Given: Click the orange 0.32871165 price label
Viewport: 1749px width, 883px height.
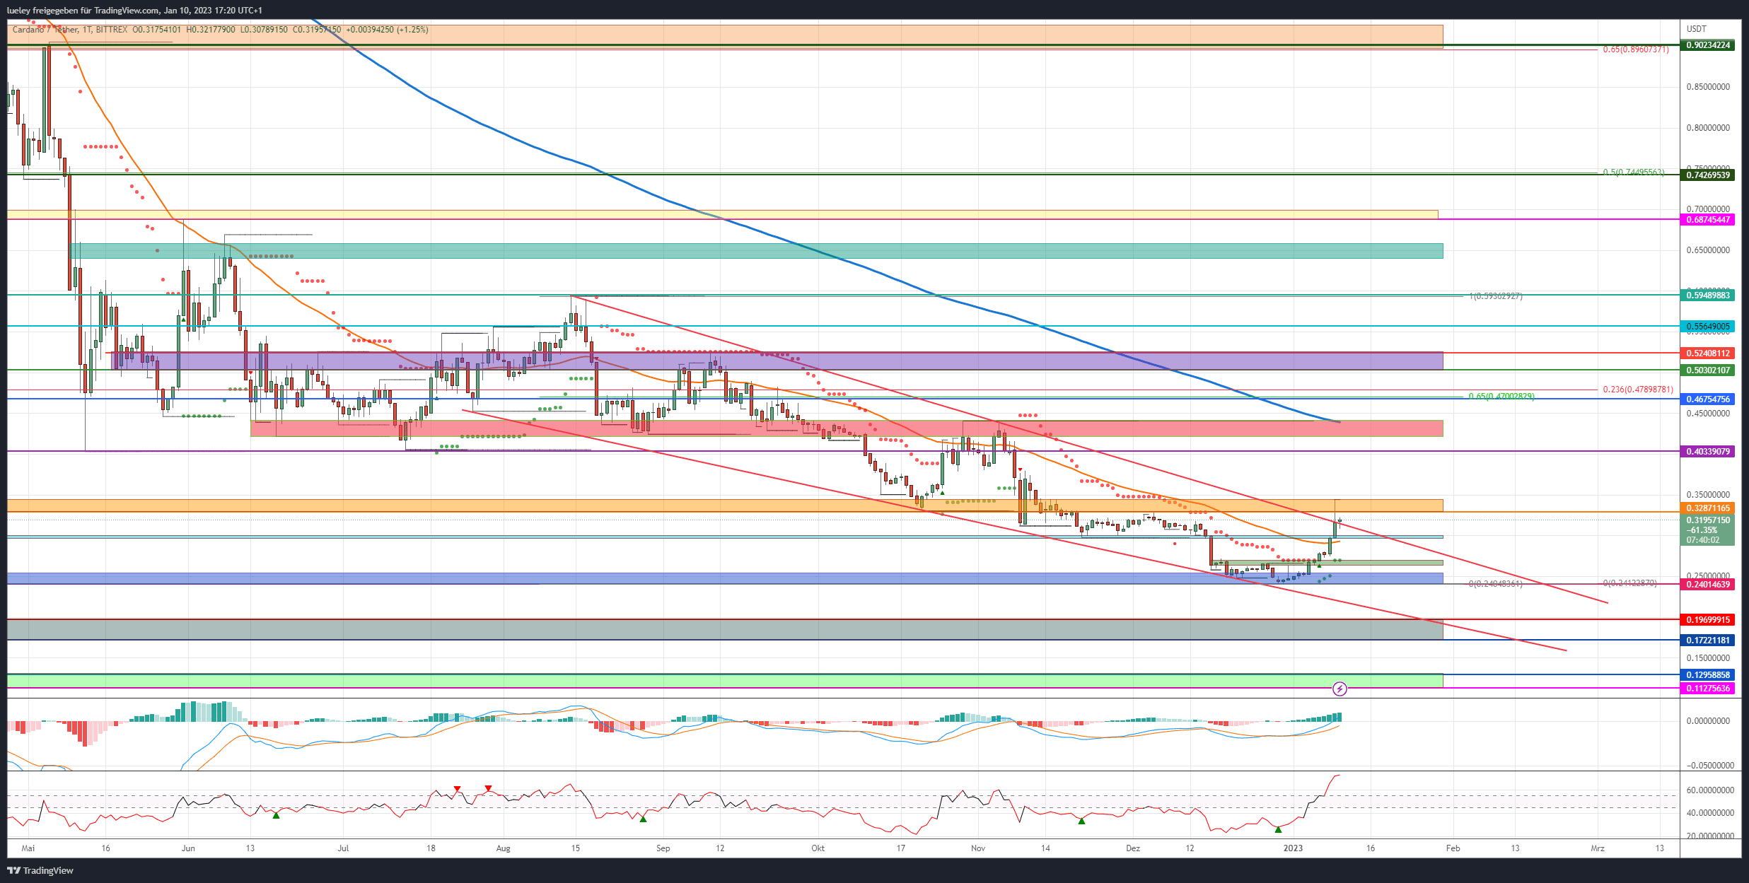Looking at the screenshot, I should coord(1708,508).
